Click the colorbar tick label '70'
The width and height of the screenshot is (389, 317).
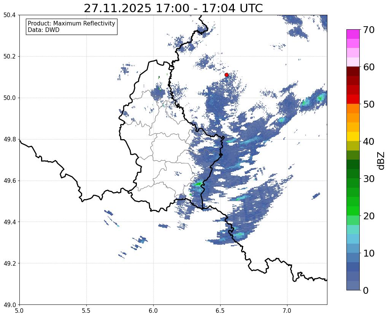369,30
